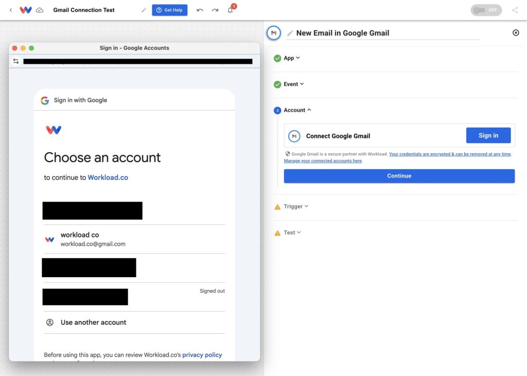Select the workload.co@gmail.com account
This screenshot has height=376, width=527.
coord(134,239)
